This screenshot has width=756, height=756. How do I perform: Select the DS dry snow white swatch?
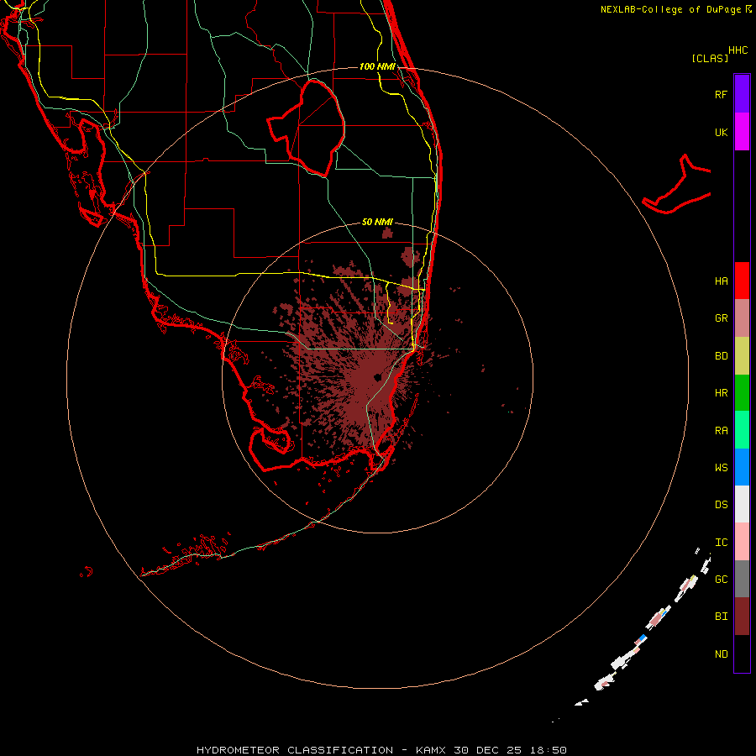pos(742,504)
